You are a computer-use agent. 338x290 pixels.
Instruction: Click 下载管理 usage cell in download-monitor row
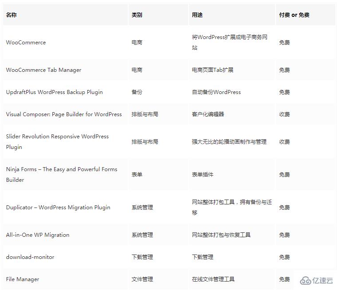203,257
